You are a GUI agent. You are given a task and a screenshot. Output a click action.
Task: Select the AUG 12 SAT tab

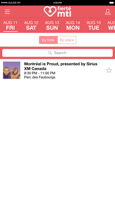(x=31, y=26)
